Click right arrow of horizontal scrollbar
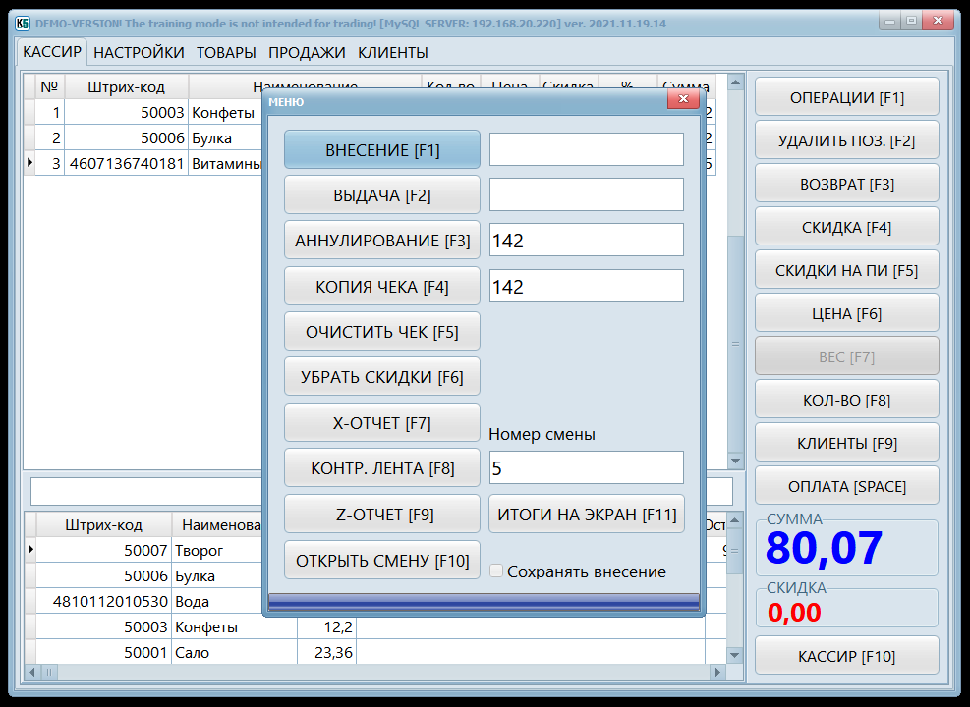Viewport: 970px width, 707px height. (717, 672)
